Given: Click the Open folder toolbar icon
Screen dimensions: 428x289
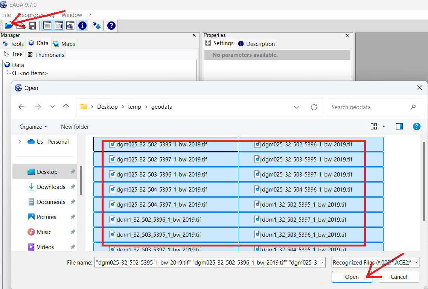Looking at the screenshot, I should tap(9, 26).
